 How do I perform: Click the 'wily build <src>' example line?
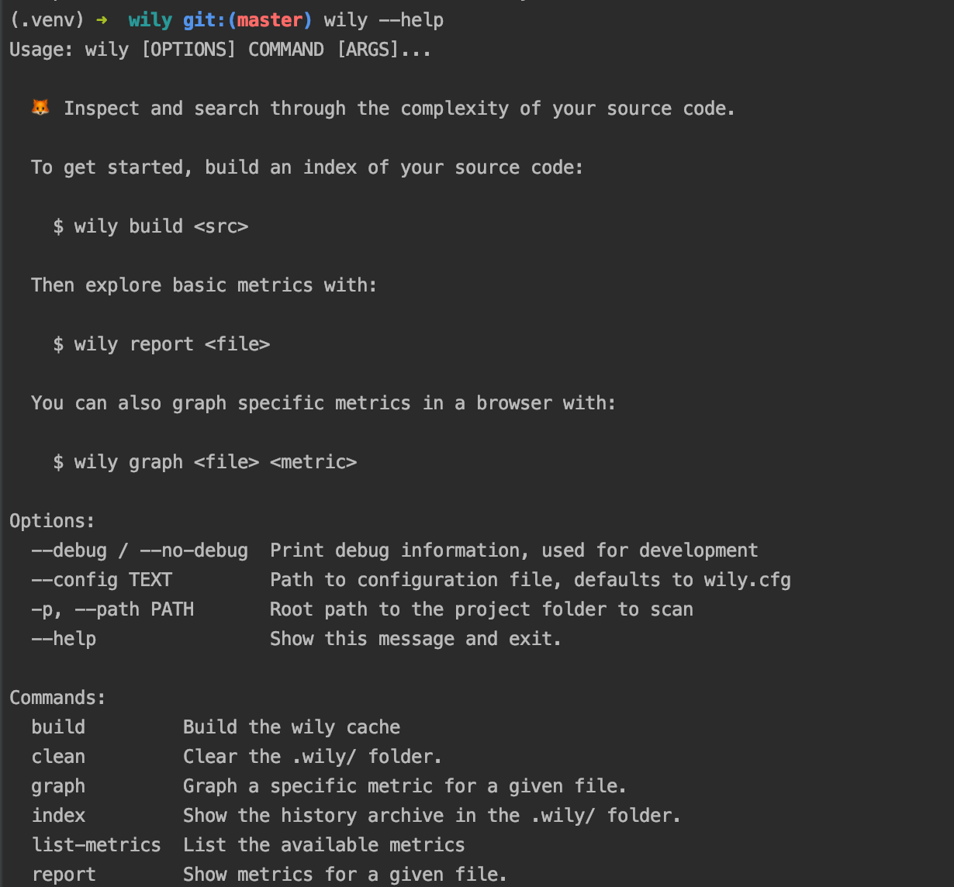point(150,226)
